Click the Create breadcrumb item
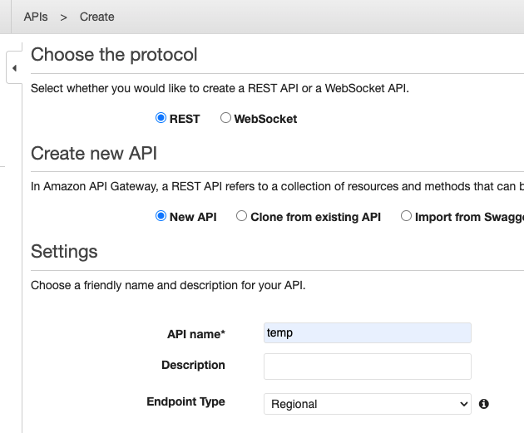The image size is (524, 433). pos(97,17)
